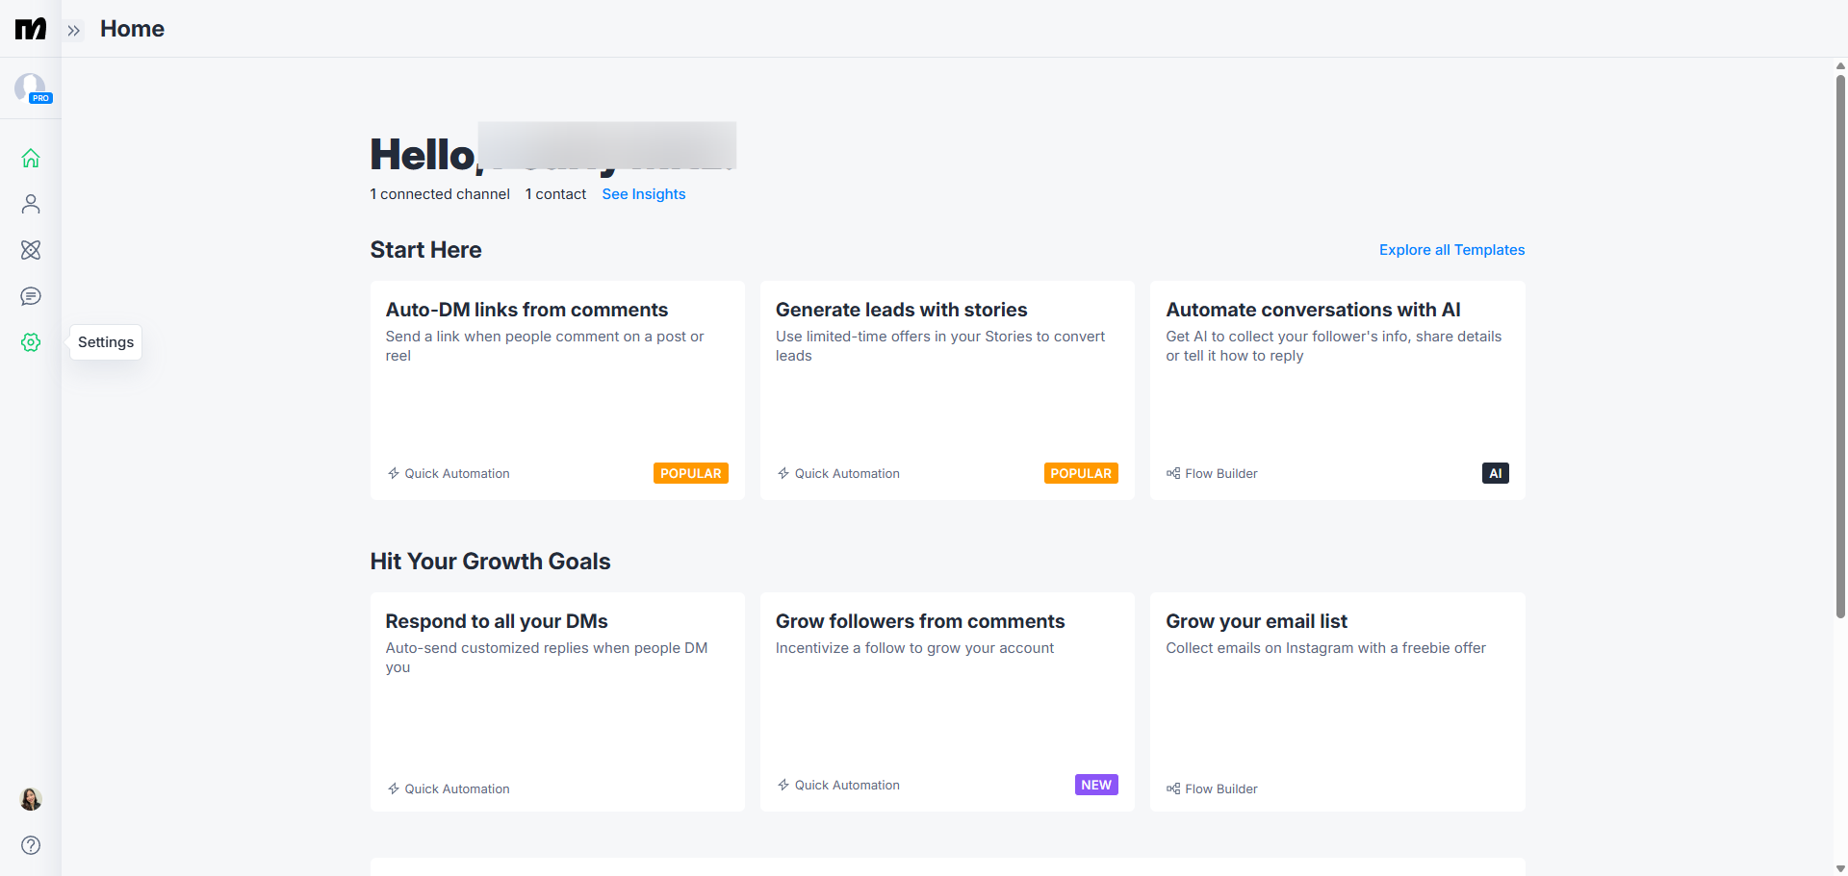Open the PRO account avatar
The width and height of the screenshot is (1848, 876).
[32, 88]
